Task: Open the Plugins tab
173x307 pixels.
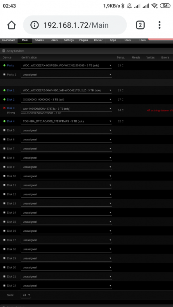Action: point(84,40)
